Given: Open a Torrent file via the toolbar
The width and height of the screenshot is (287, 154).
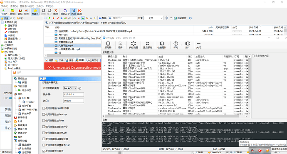Looking at the screenshot, I should (12, 12).
